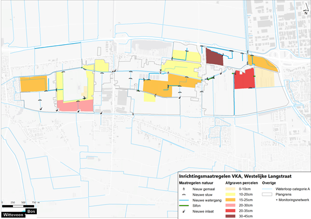Click the green Sifon line symbol
Viewport: 311px width, 219px height.
(x=184, y=206)
